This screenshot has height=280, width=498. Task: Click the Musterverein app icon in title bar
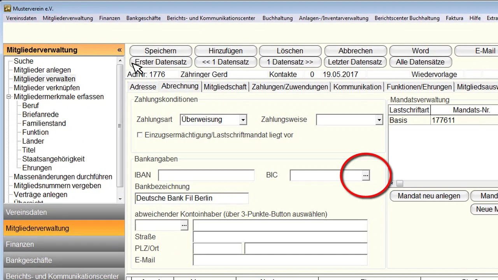7,8
